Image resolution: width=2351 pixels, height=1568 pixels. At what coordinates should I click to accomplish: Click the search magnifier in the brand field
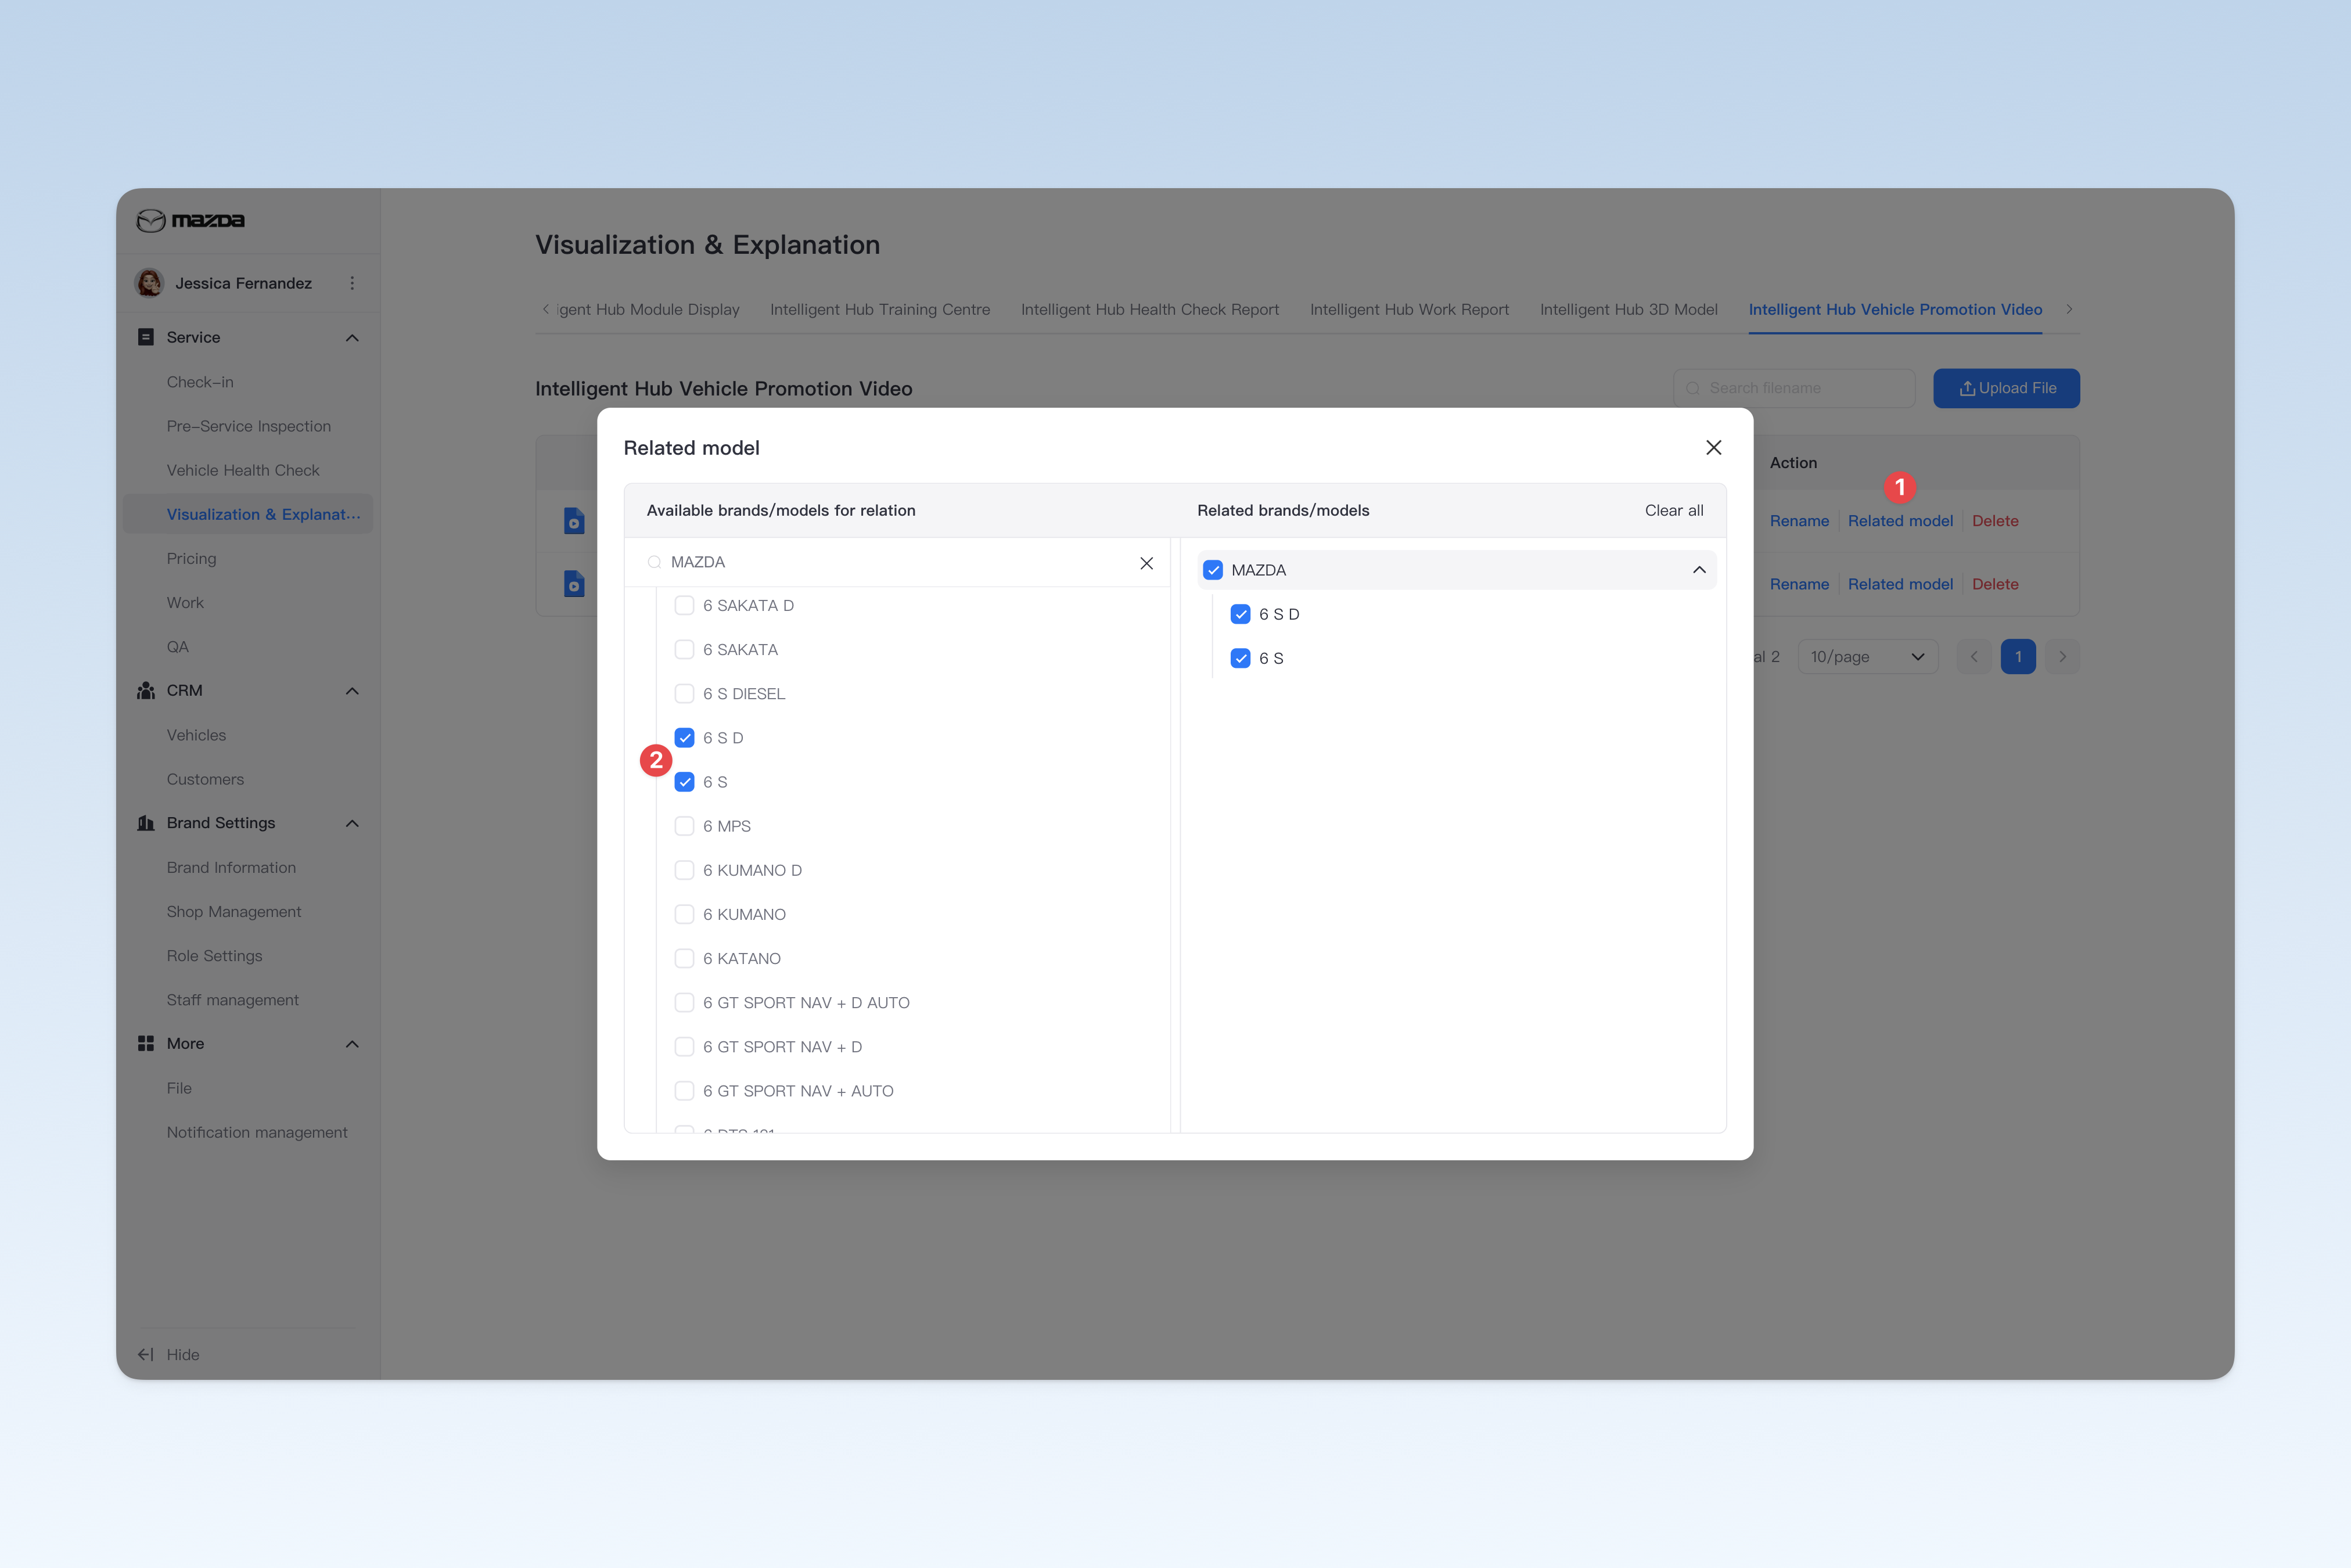click(654, 563)
